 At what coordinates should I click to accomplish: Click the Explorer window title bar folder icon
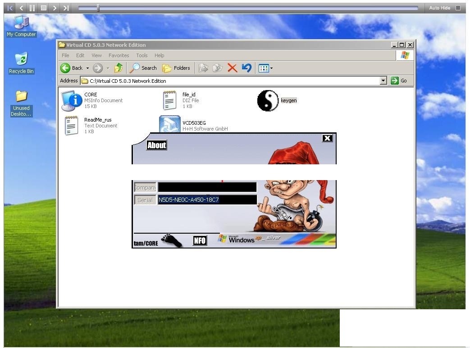62,45
